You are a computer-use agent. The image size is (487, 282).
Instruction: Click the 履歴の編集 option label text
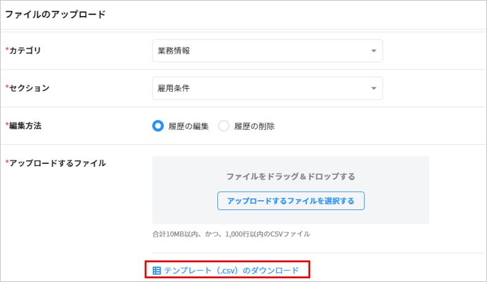(x=188, y=126)
